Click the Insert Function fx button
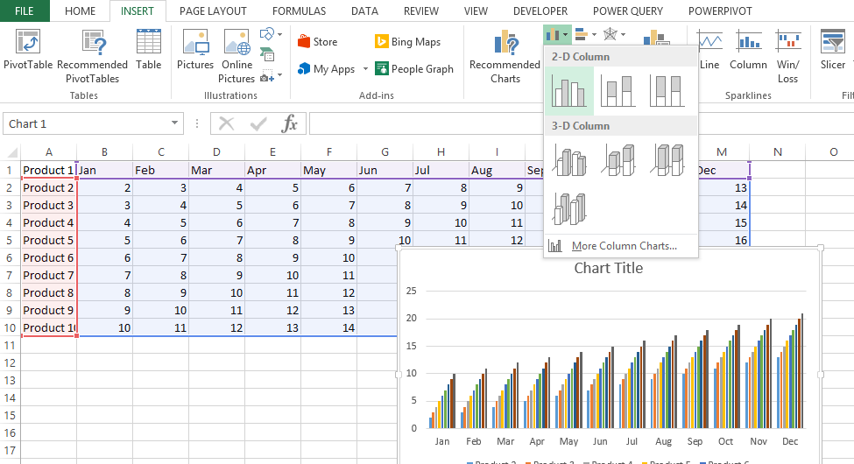854x464 pixels. [x=290, y=123]
